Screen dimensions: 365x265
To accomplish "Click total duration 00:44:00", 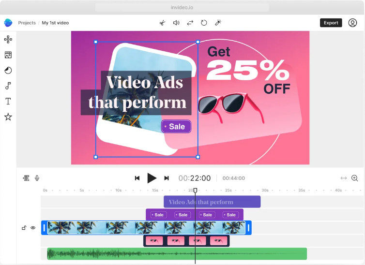I will pos(233,178).
